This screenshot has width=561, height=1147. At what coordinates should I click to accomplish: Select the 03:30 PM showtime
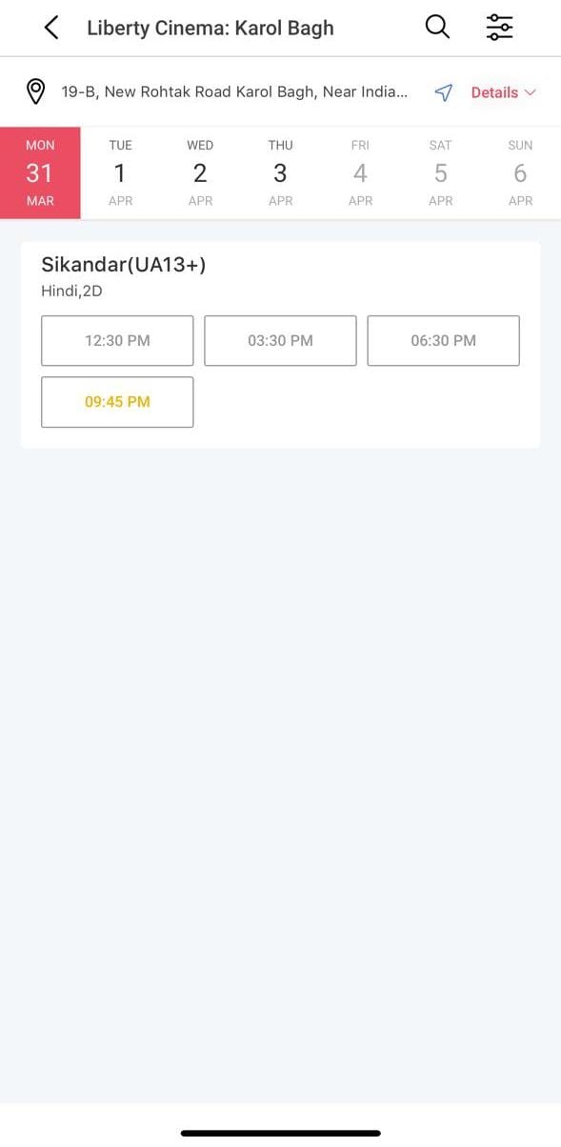pyautogui.click(x=280, y=340)
